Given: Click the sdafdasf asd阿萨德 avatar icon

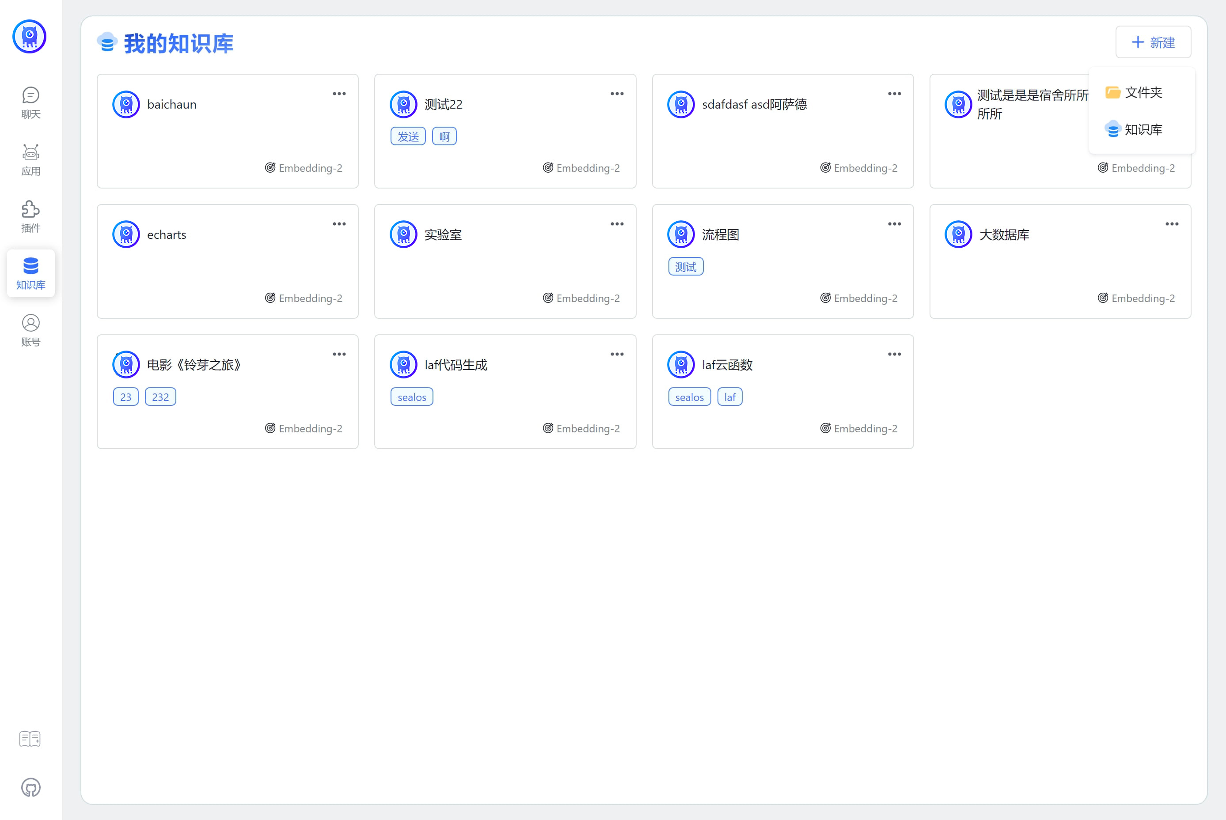Looking at the screenshot, I should (x=681, y=105).
